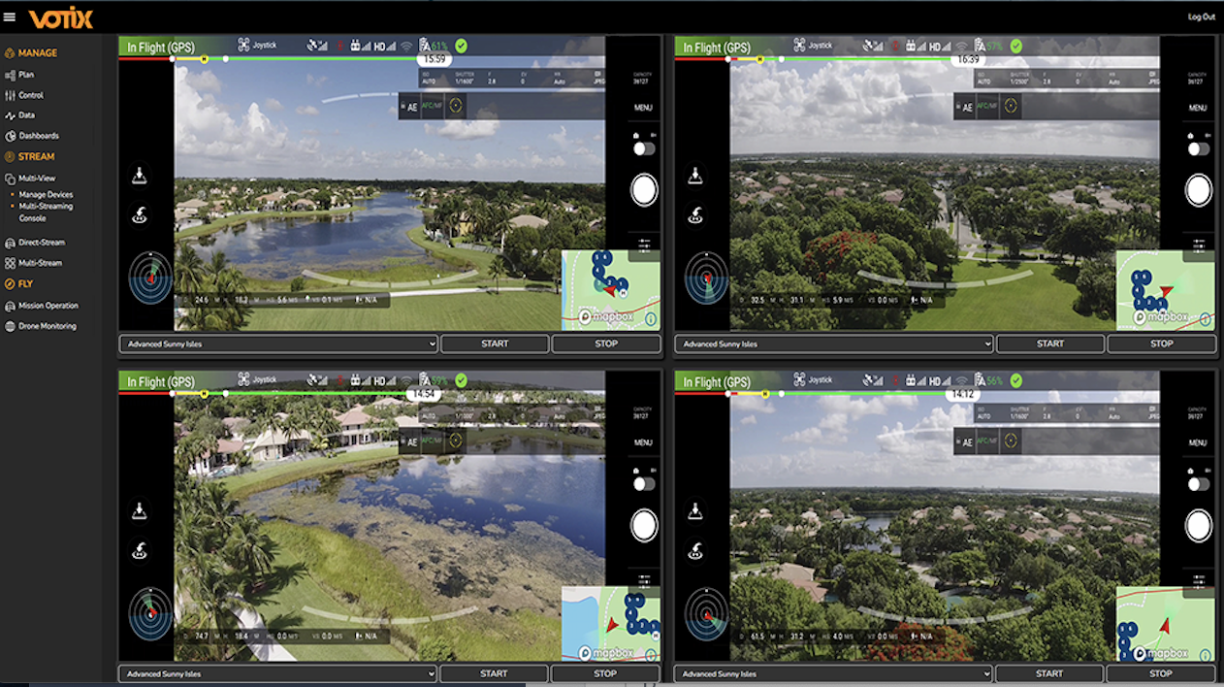This screenshot has height=687, width=1224.
Task: Click return-to-home icon in bottom-left drone view
Action: (139, 550)
